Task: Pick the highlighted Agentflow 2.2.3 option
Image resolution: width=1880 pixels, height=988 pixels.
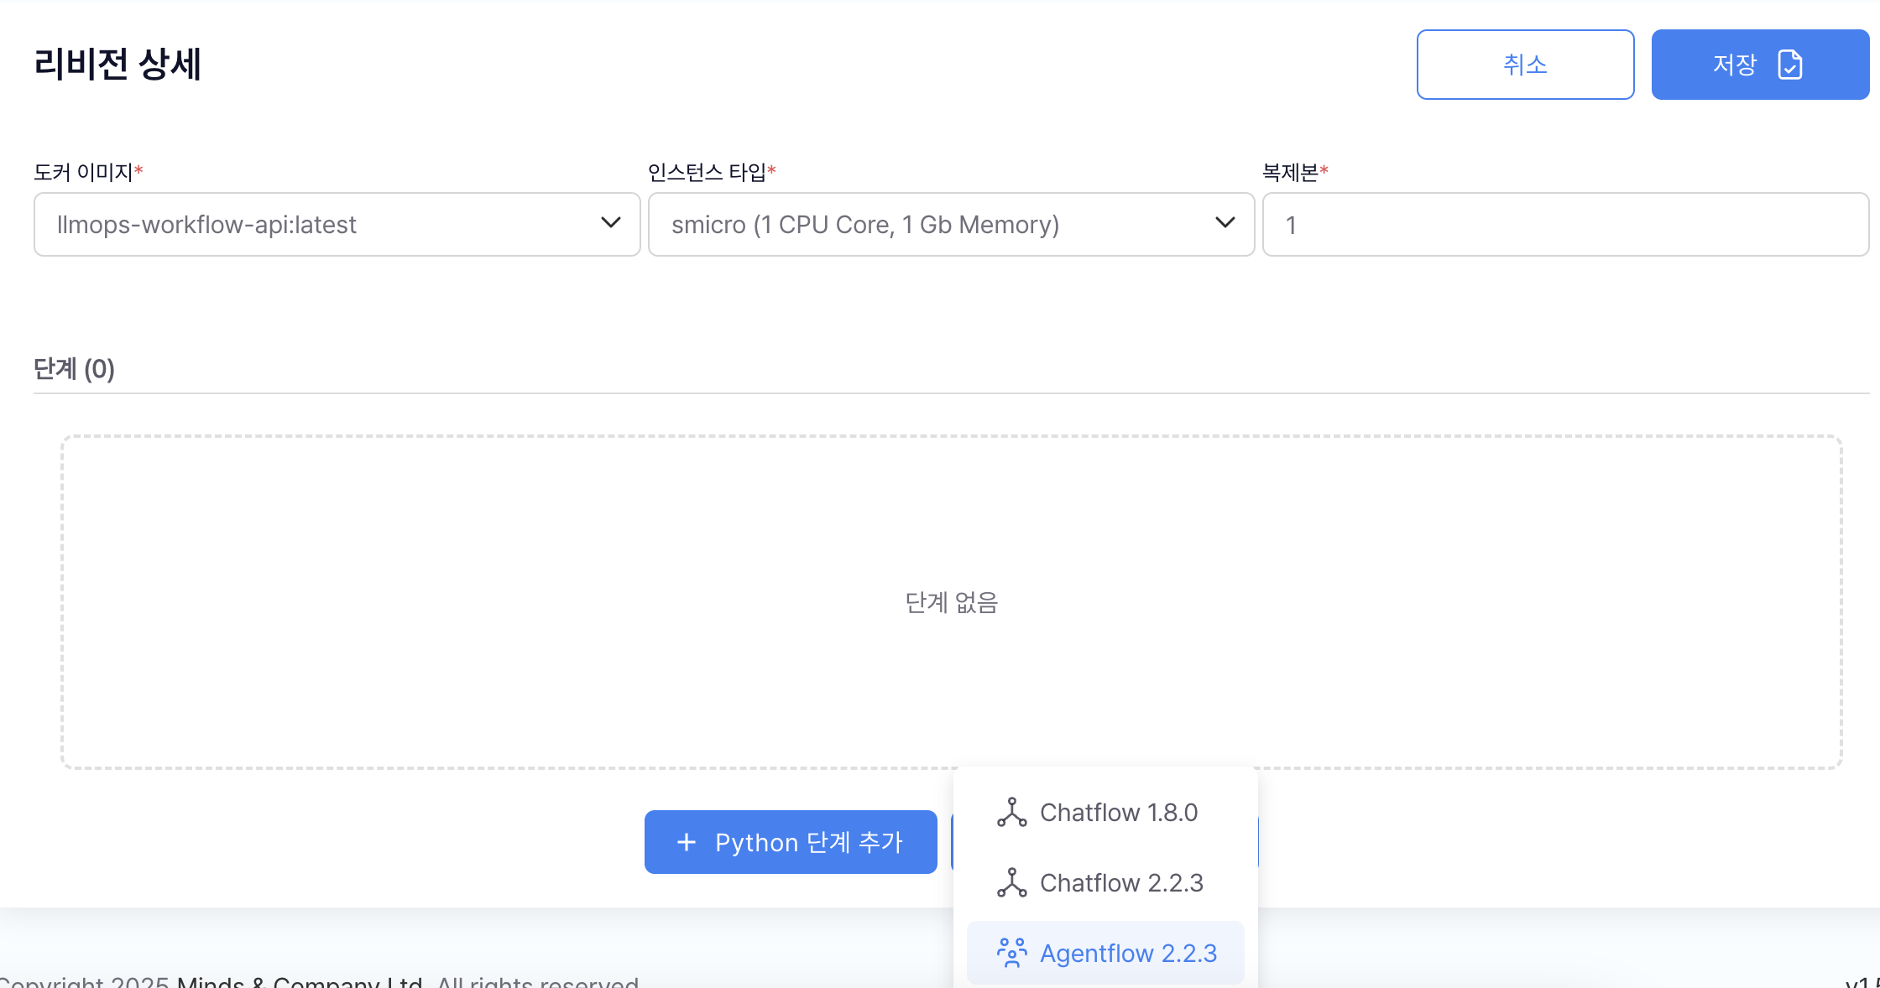Action: [x=1128, y=954]
